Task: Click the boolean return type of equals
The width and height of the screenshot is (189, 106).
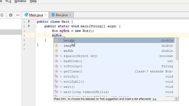Action: pos(166,56)
